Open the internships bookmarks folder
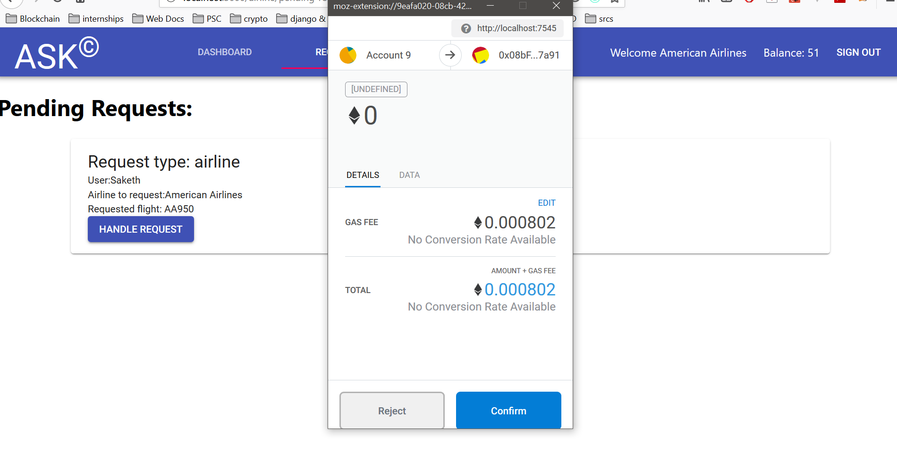The image size is (897, 462). pos(96,19)
